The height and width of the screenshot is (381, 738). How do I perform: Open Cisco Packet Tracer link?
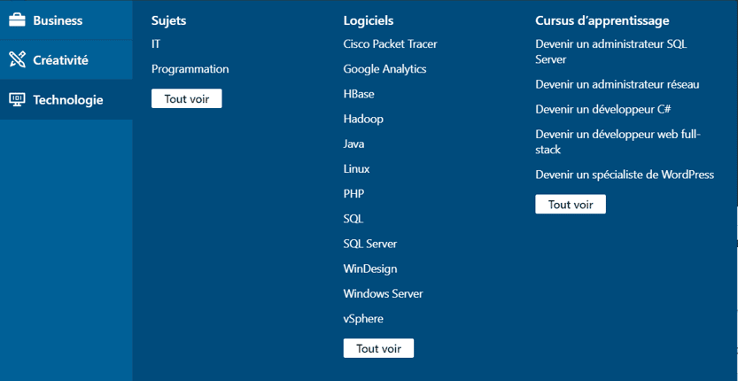point(390,43)
